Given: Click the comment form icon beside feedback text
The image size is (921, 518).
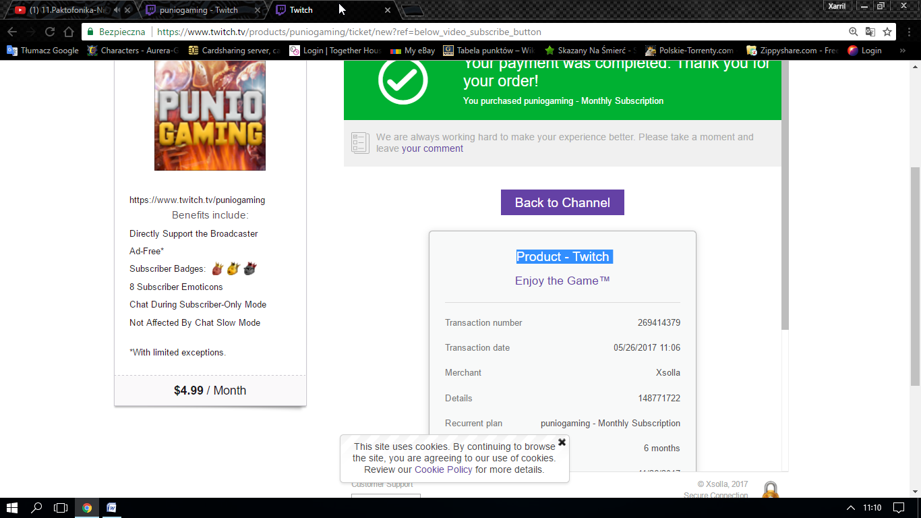Looking at the screenshot, I should click(360, 142).
